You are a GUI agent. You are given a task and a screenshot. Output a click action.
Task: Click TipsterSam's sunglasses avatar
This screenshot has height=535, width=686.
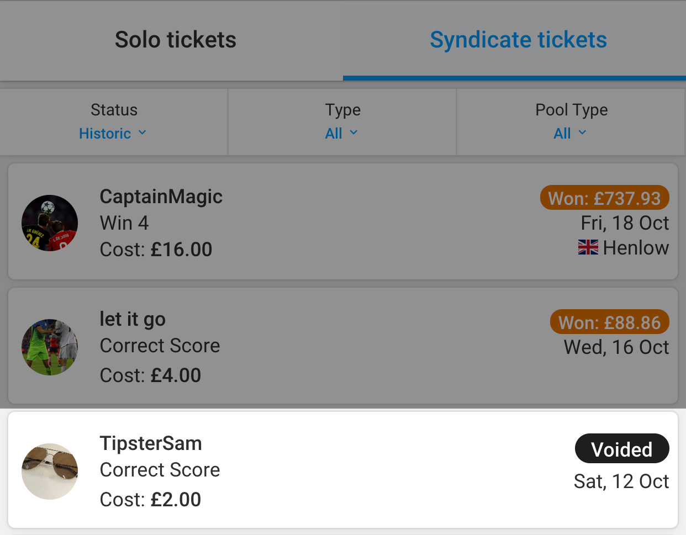[x=50, y=472]
